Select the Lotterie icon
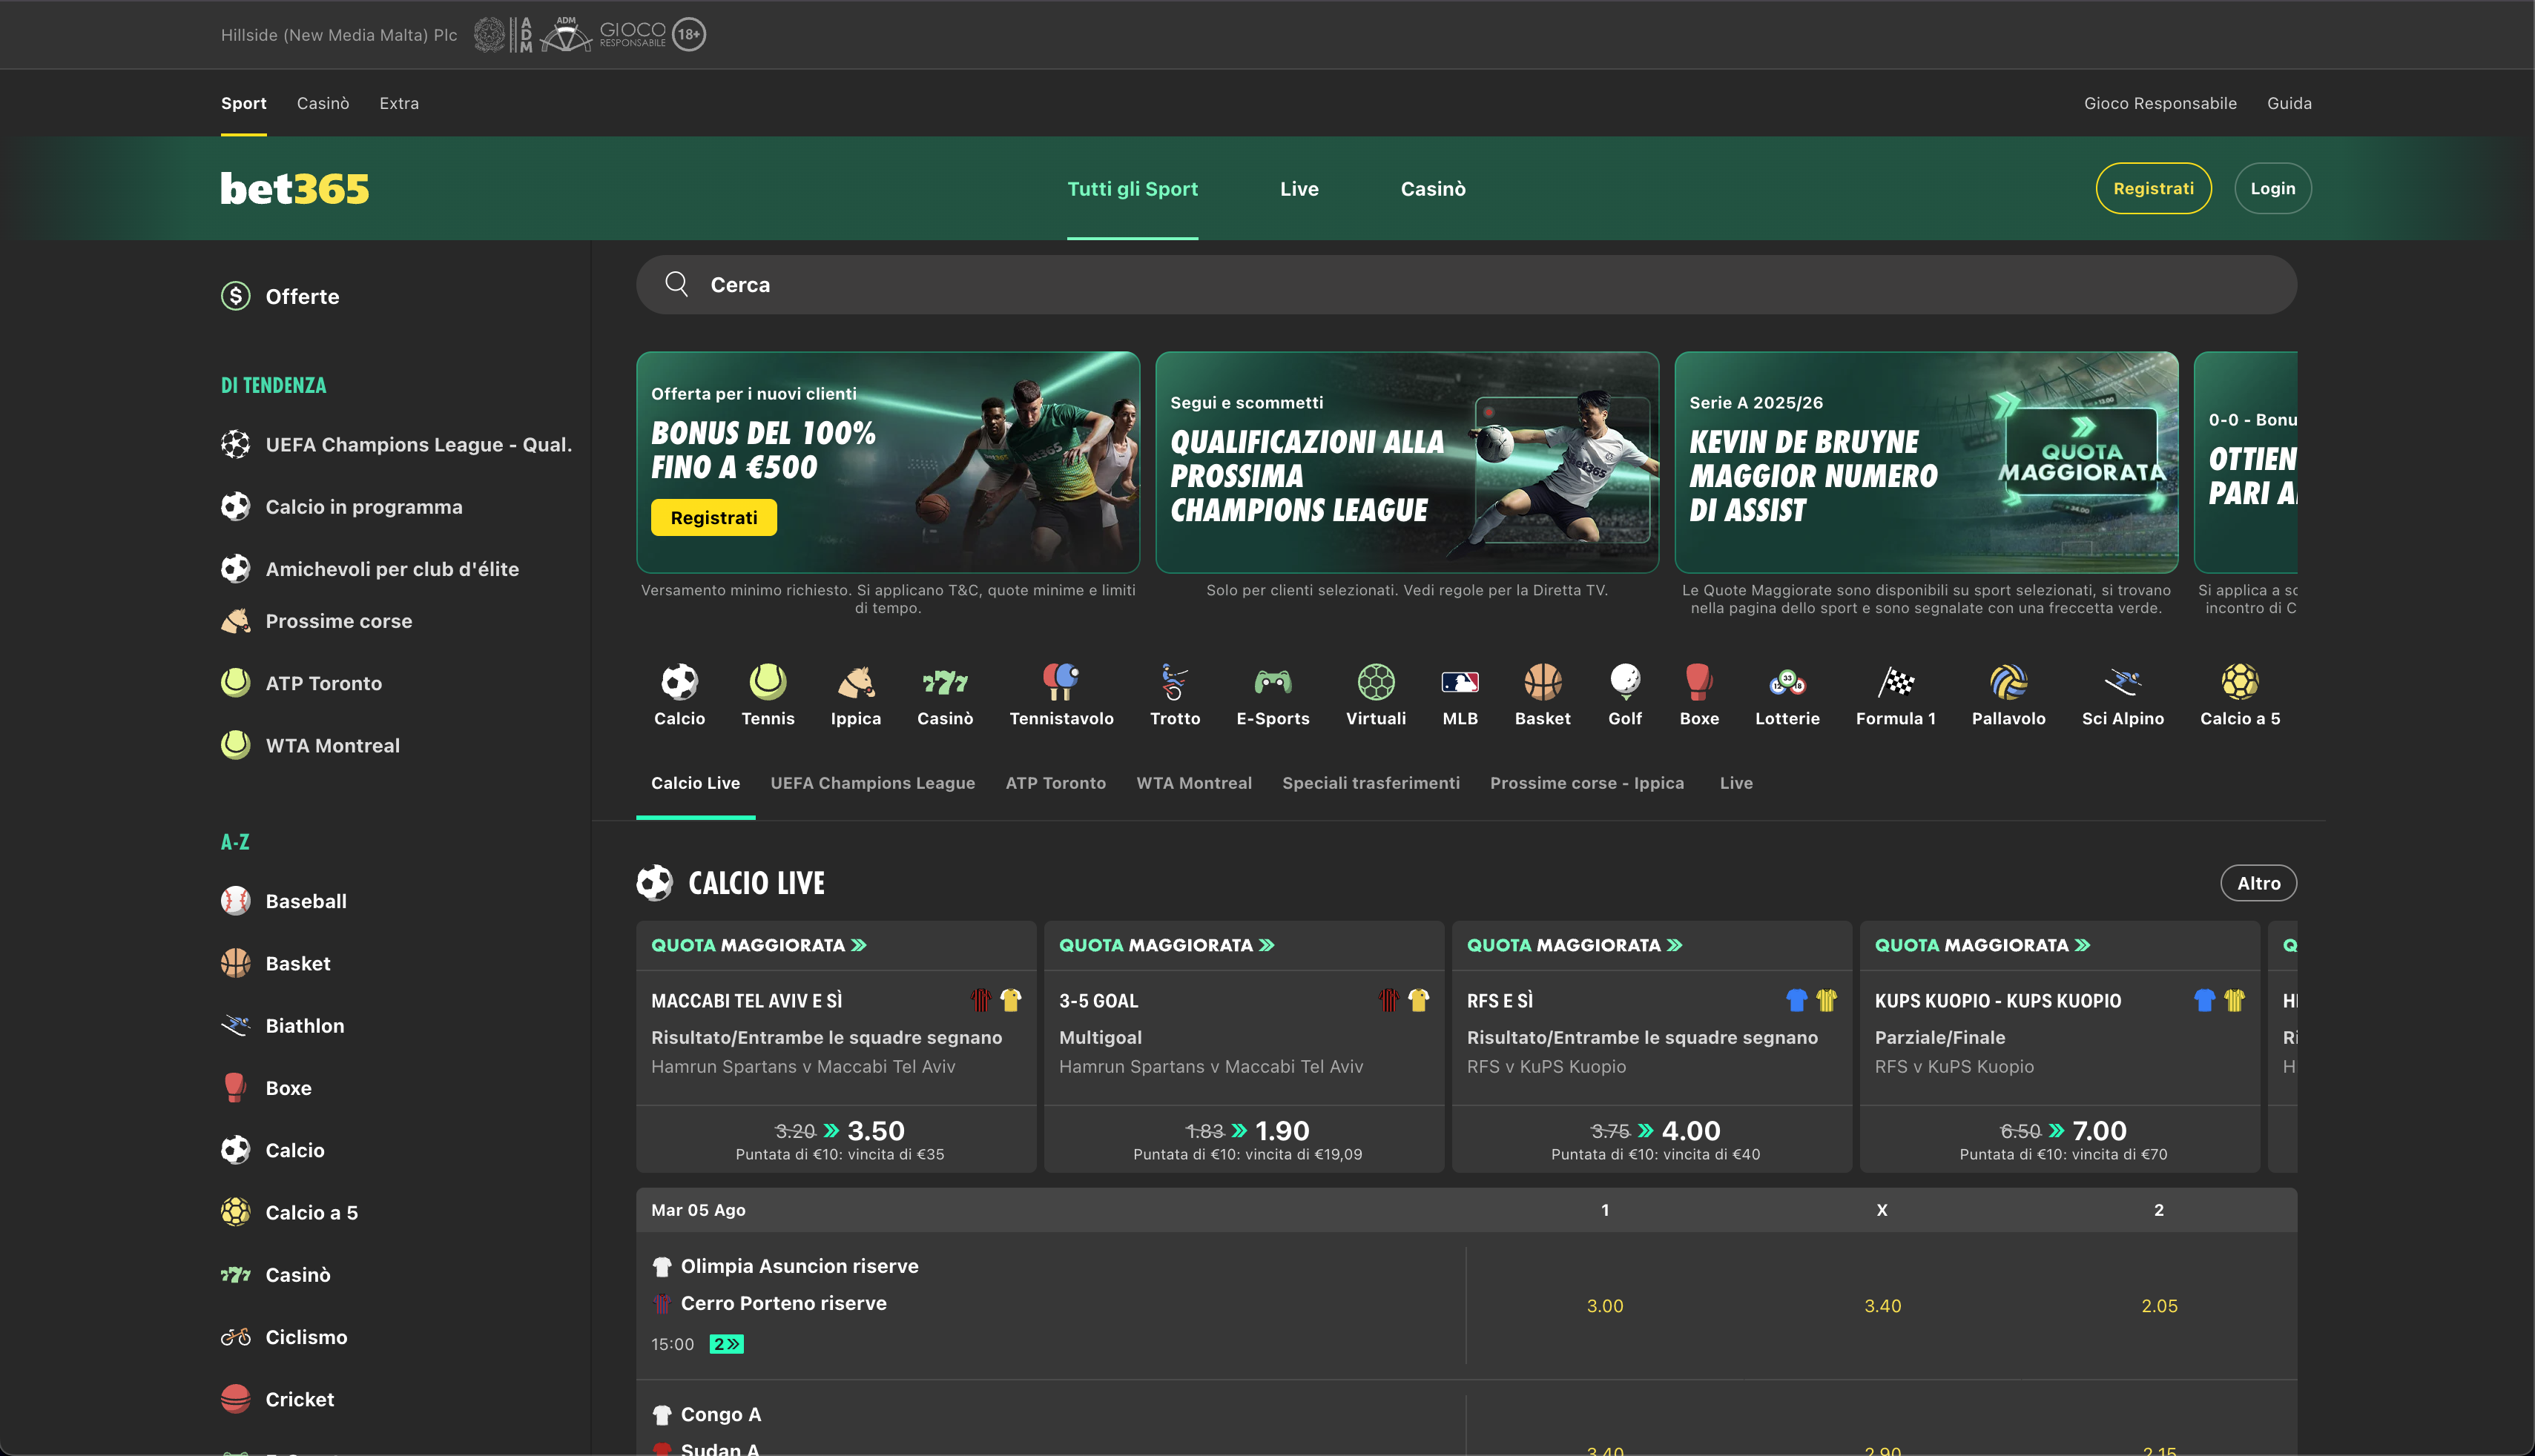2535x1456 pixels. (x=1787, y=681)
